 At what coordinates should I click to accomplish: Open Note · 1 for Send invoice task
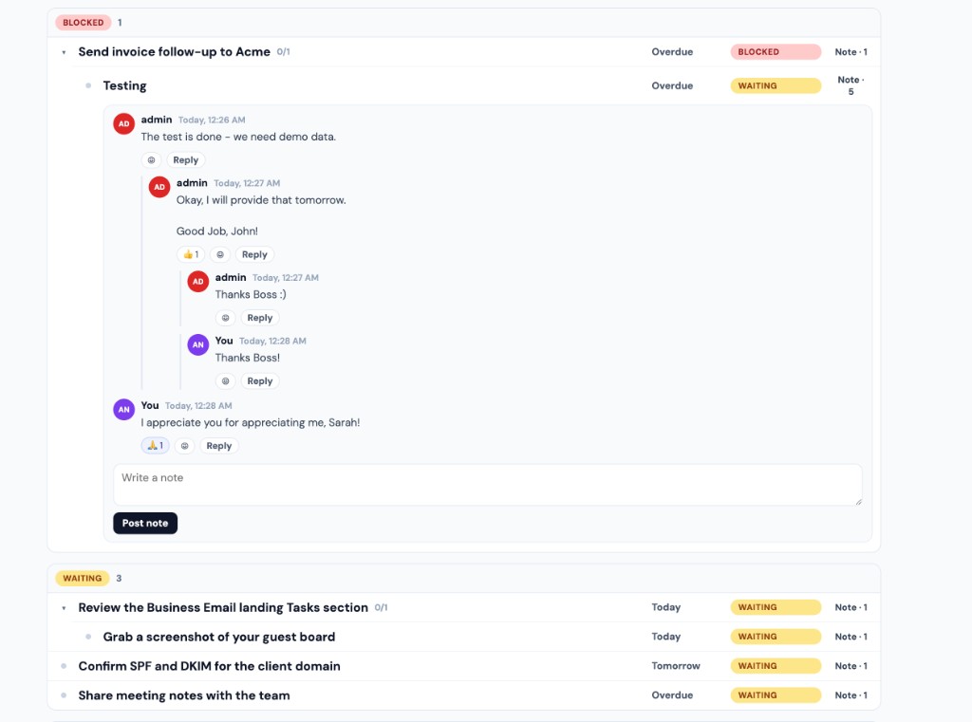pos(850,52)
